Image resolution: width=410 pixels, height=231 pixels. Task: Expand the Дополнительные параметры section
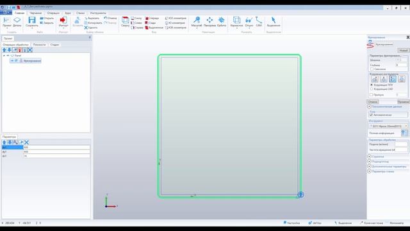(x=369, y=167)
